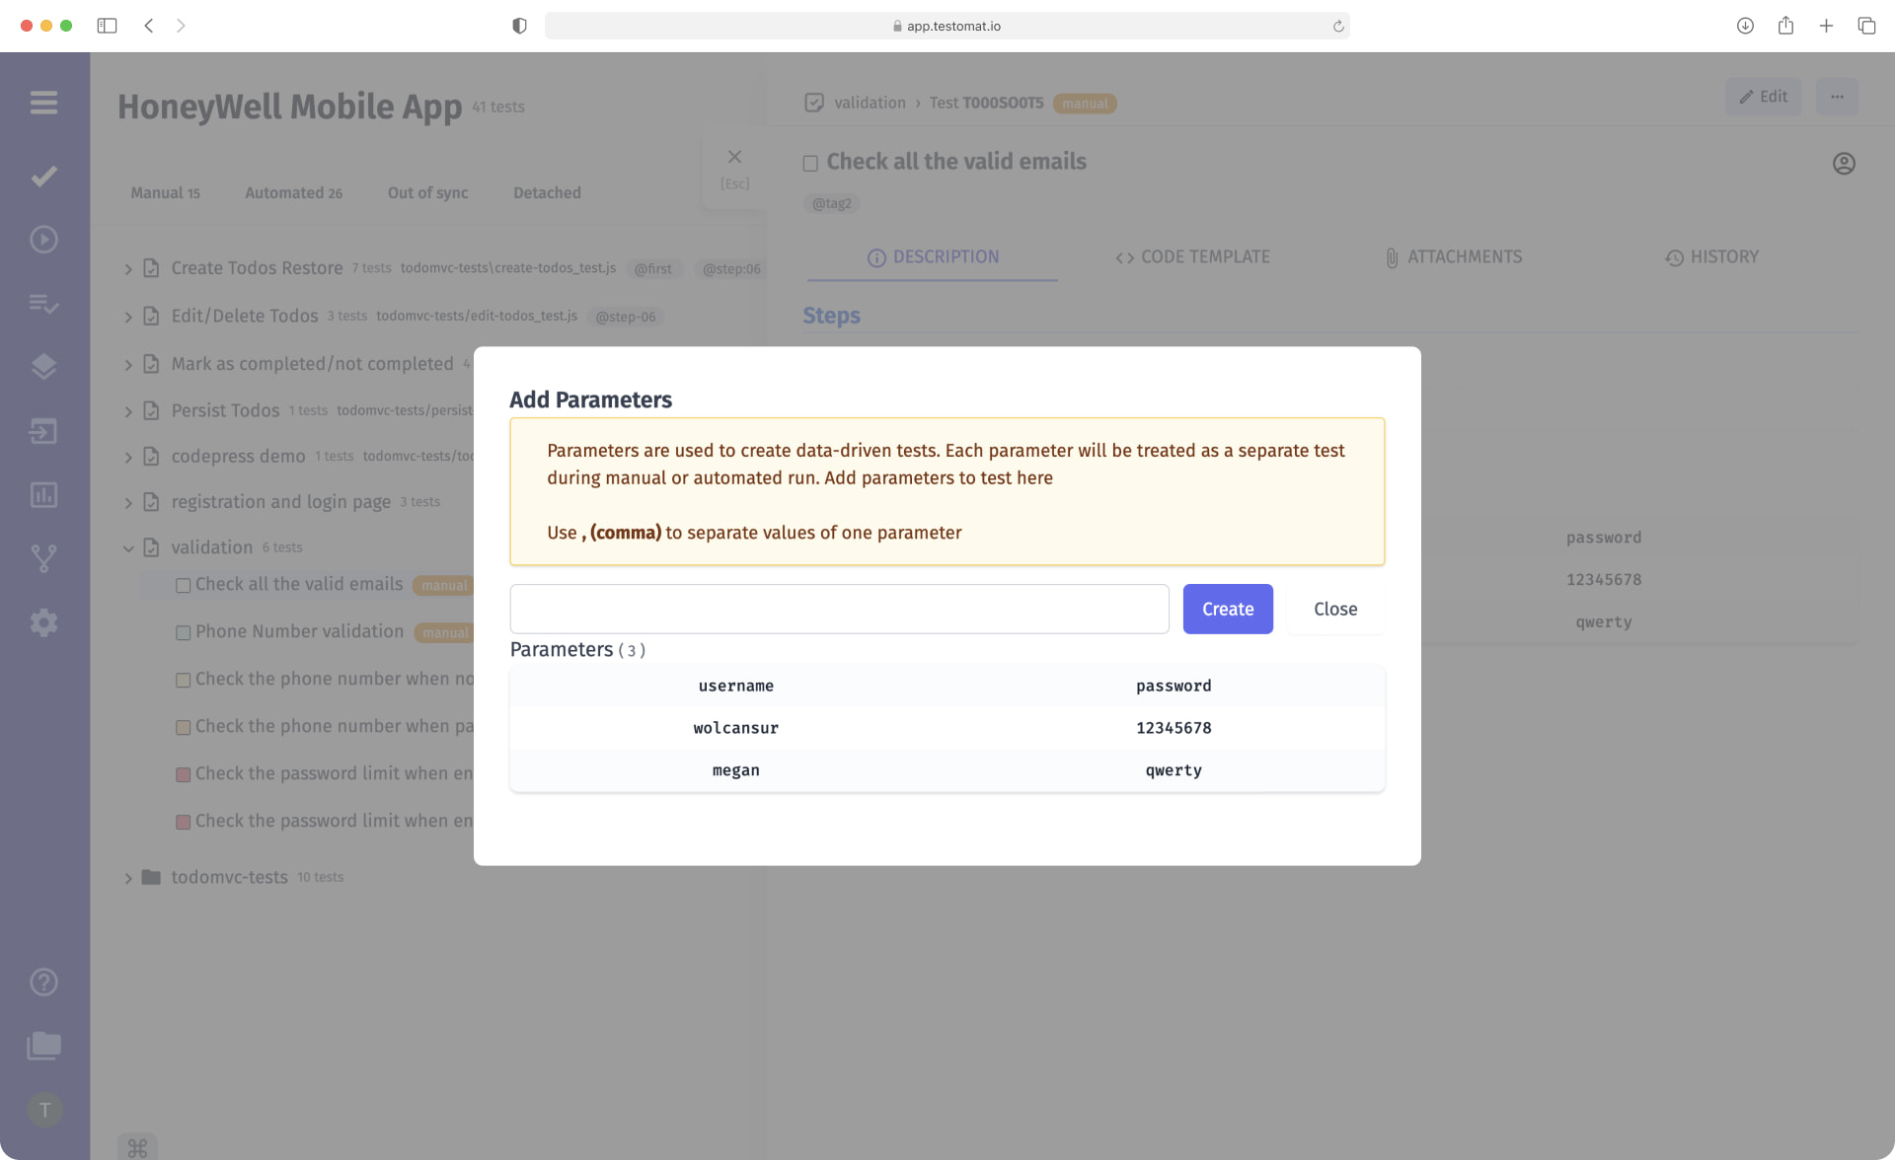Open the tests checkmark icon in sidebar
Viewport: 1895px width, 1160px height.
coord(43,176)
